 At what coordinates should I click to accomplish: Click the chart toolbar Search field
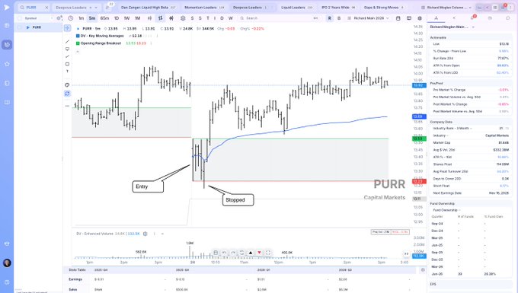(279, 18)
